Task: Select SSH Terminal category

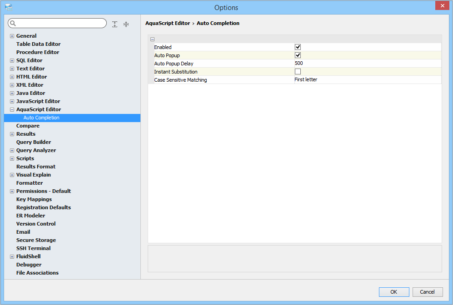Action: click(x=34, y=248)
